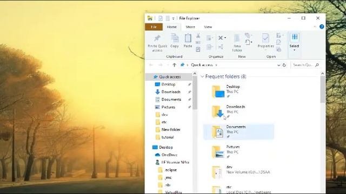Viewport: 346px width, 194px height.
Task: Click the Rename icon in Organize group
Action: click(x=221, y=47)
